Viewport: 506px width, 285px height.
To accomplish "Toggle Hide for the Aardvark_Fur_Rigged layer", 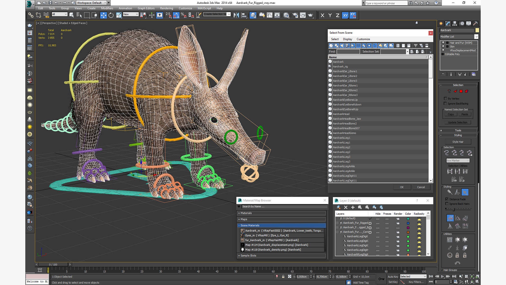I will point(378,223).
